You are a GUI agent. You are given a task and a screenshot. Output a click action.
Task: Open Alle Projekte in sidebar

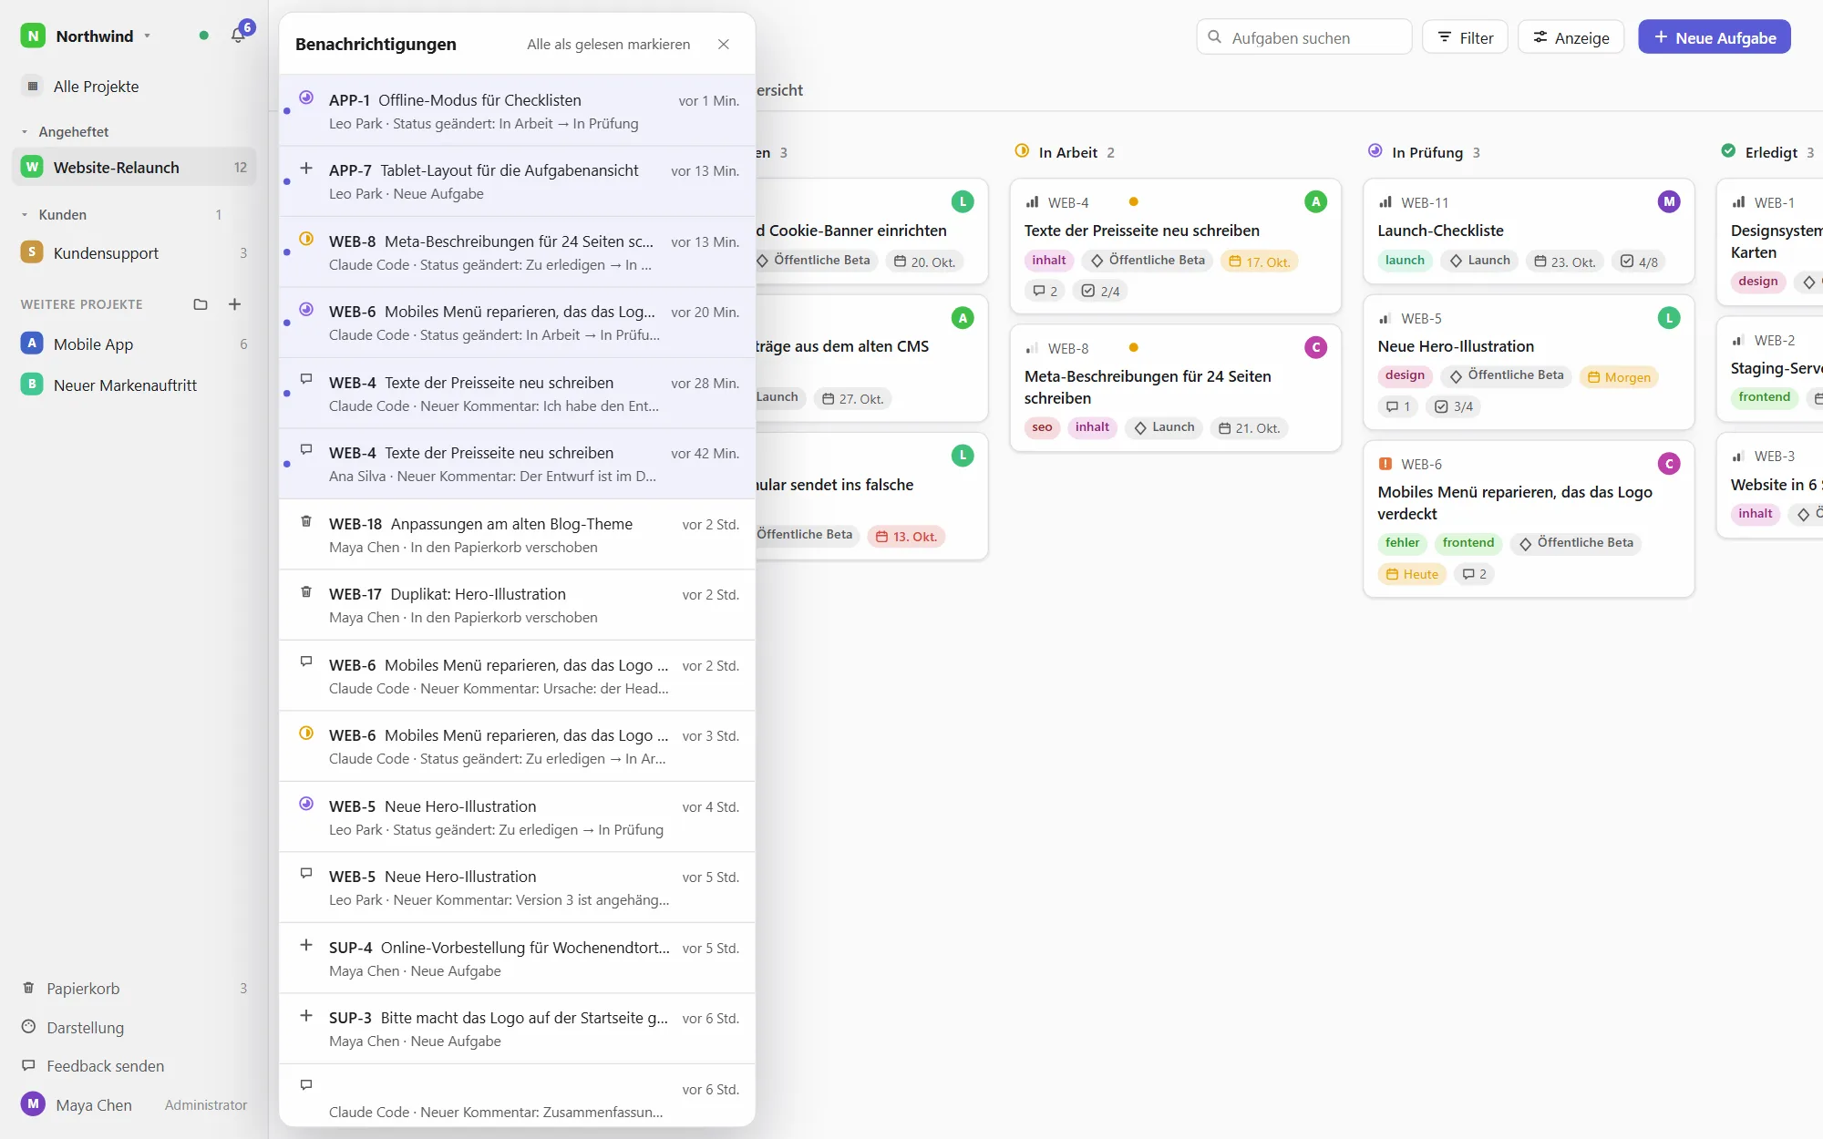(x=135, y=87)
